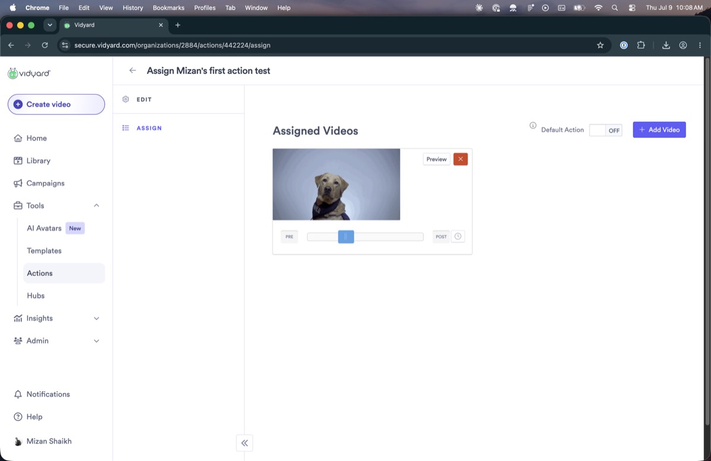Click the Help label in sidebar

(34, 417)
